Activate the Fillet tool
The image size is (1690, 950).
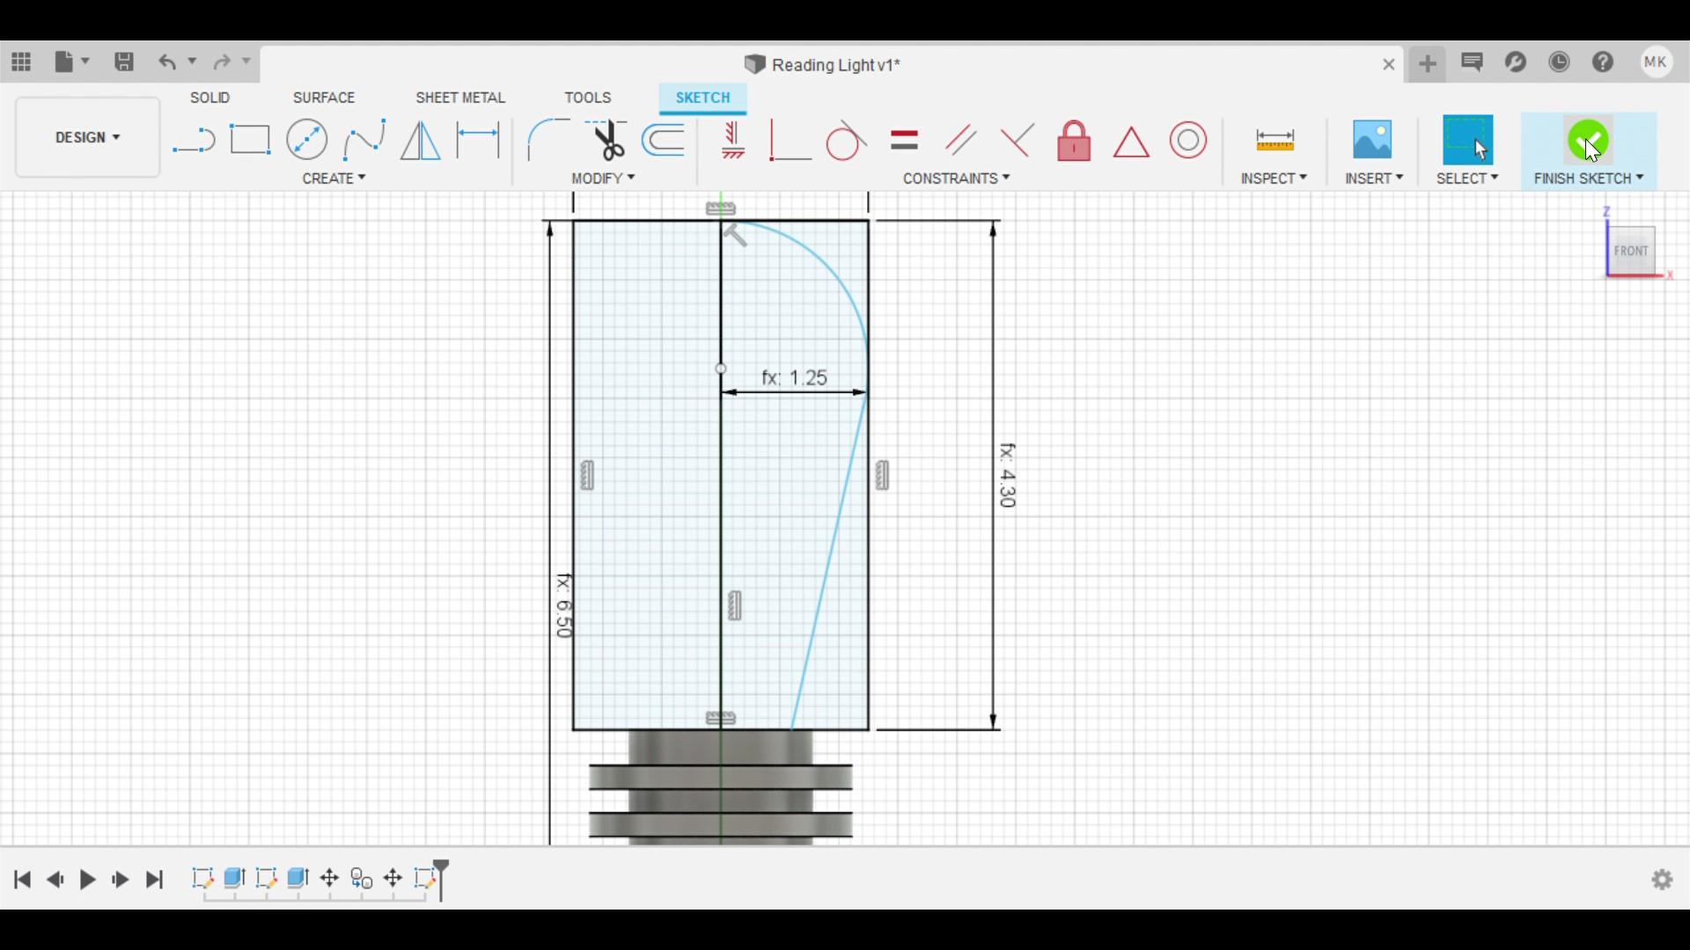pos(547,141)
